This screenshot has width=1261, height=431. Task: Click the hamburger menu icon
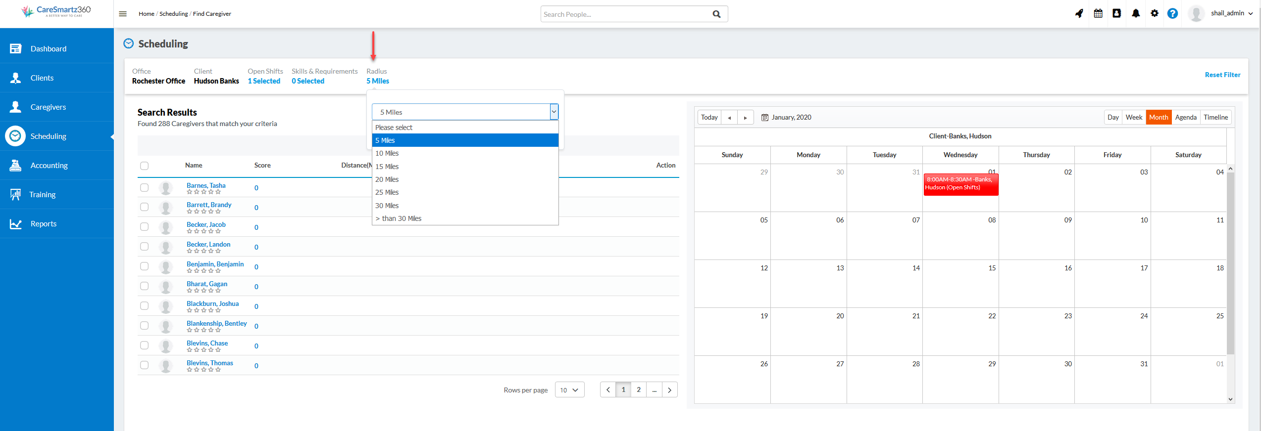123,14
